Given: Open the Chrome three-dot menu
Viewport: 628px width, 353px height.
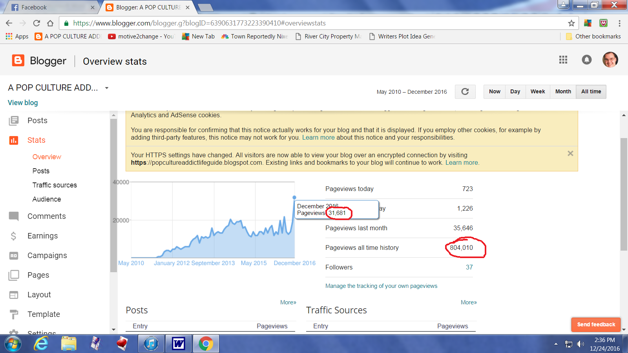Looking at the screenshot, I should click(619, 23).
